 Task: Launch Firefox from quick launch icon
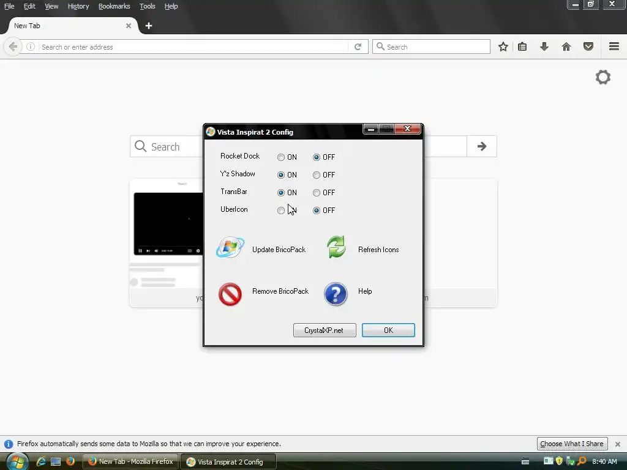(70, 461)
